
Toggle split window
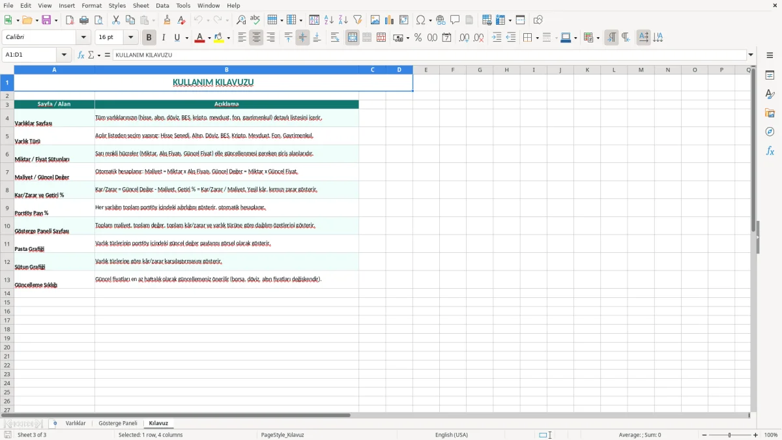[x=520, y=20]
